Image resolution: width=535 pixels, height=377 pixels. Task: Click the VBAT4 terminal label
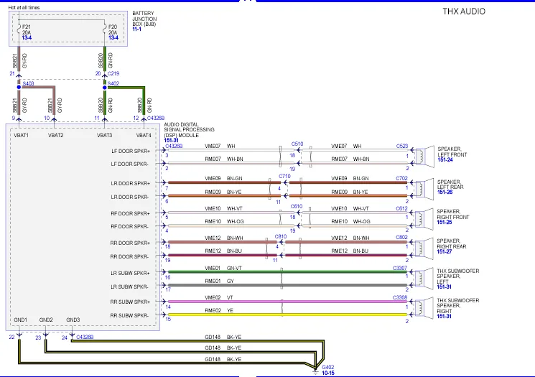click(x=144, y=135)
